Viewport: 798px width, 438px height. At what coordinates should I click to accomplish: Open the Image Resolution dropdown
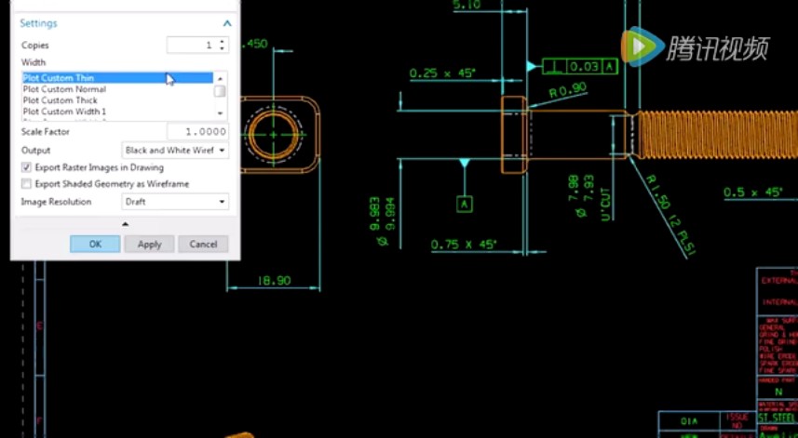coord(175,202)
